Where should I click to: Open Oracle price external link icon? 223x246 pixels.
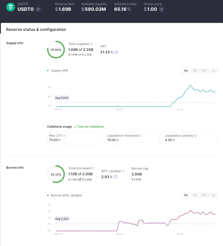161,9
